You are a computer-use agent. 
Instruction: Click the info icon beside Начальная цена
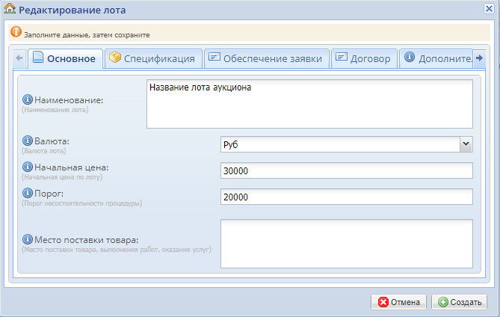click(x=28, y=167)
